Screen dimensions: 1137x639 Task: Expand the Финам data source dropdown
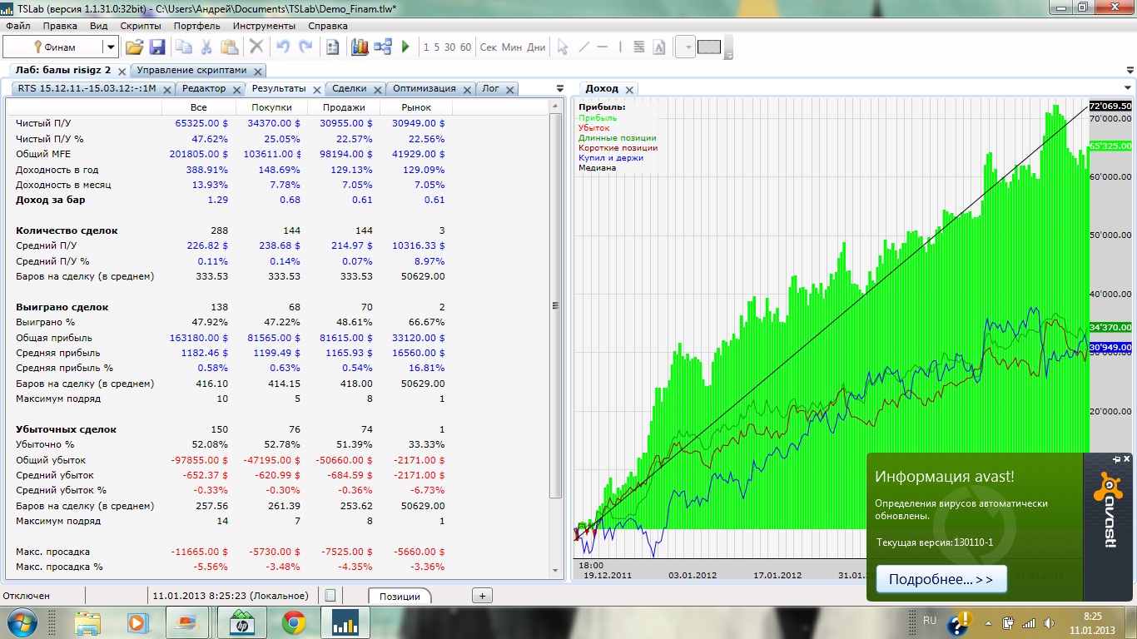coord(110,47)
